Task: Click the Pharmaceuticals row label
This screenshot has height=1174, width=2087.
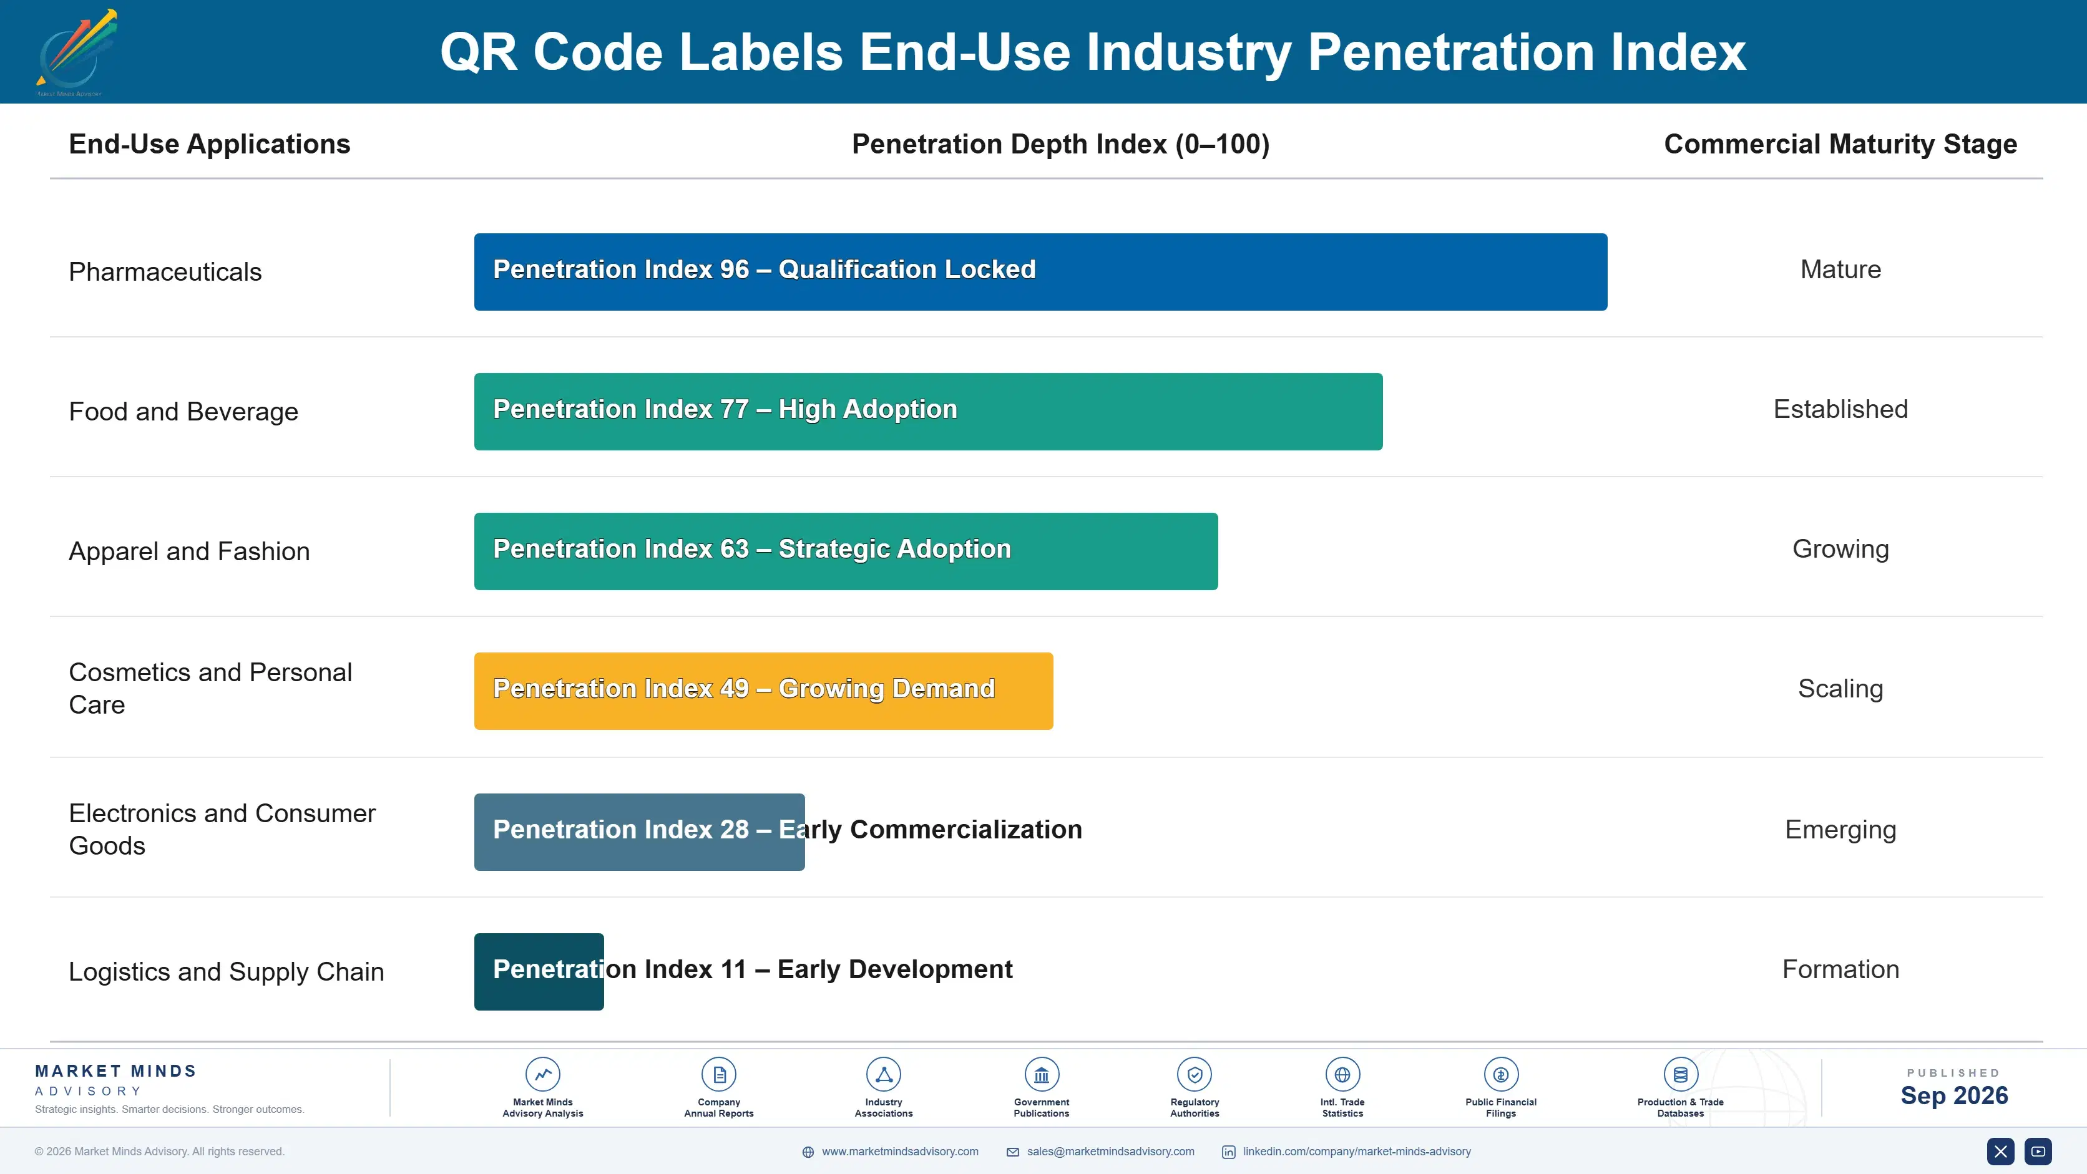Action: click(165, 272)
